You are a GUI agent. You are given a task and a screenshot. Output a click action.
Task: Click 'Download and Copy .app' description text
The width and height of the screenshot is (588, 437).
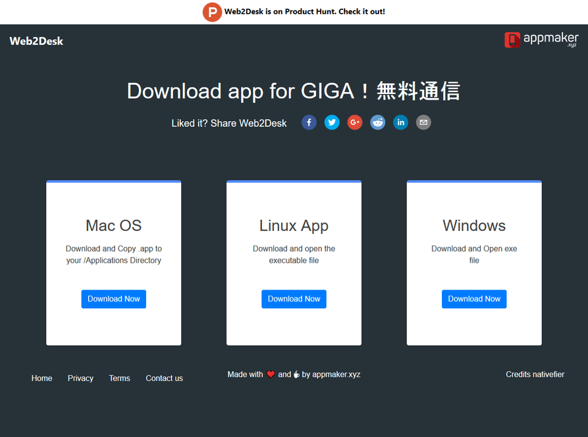coord(114,255)
